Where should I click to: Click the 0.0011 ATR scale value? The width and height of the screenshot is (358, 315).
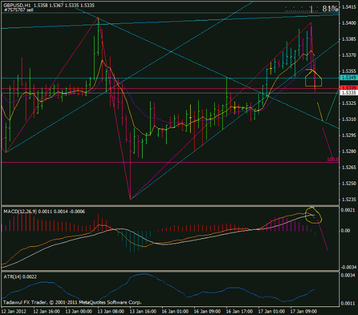pyautogui.click(x=348, y=303)
